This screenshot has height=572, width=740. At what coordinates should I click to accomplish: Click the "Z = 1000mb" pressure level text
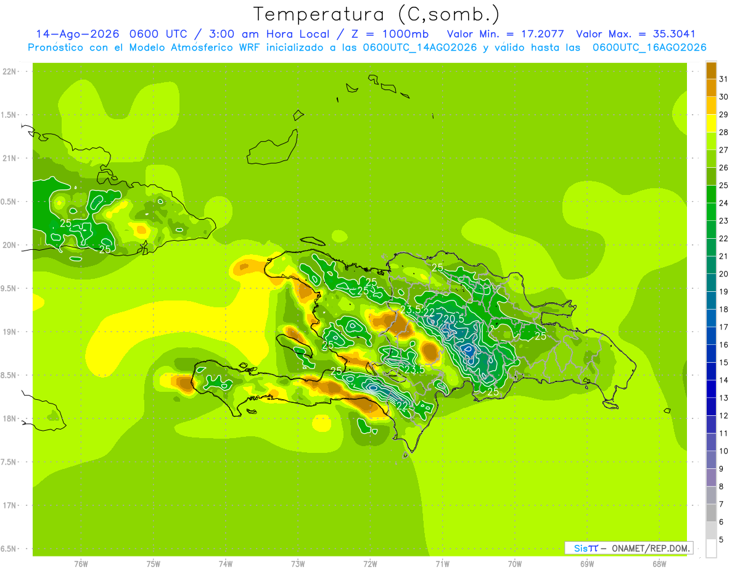(x=390, y=34)
